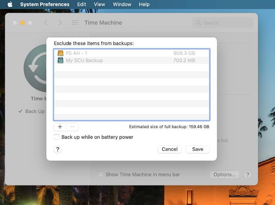Click the FS AH - 1 drive icon

[60, 53]
